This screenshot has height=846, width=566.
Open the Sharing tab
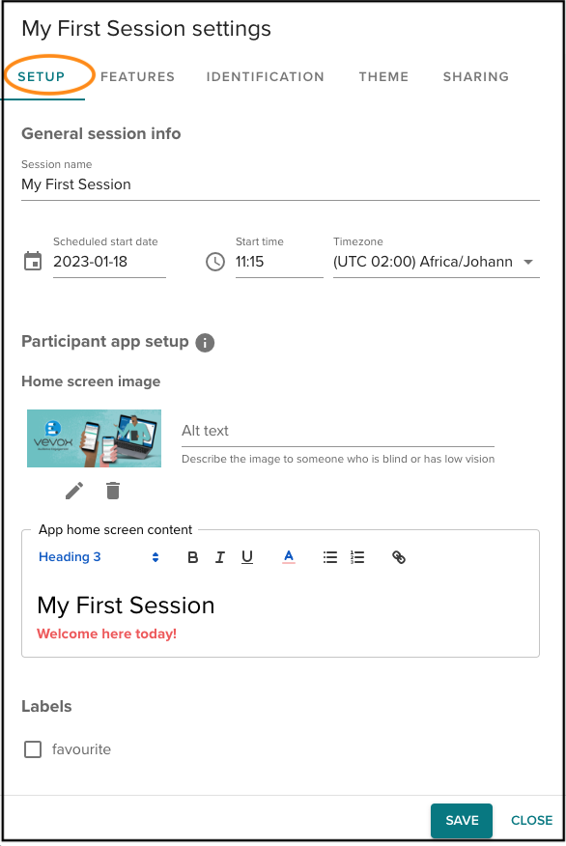tap(476, 76)
